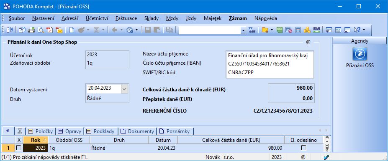Image resolution: width=388 pixels, height=161 pixels.
Task: Open Přiznání OSS agenda icon
Action: coord(360,54)
